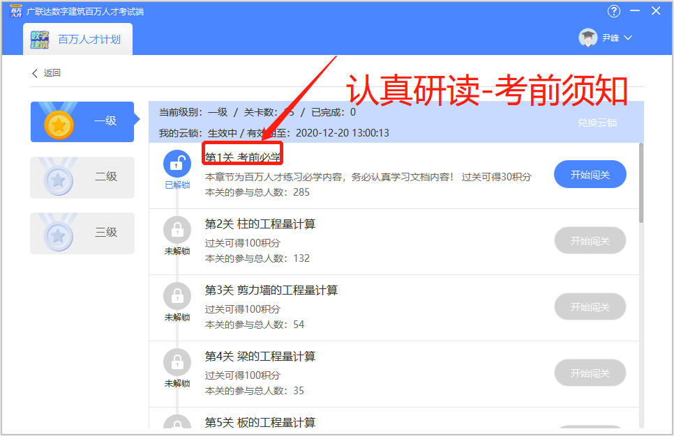Select the 一级 level tab

point(82,122)
